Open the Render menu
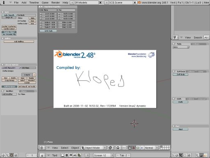 (x=55, y=2)
